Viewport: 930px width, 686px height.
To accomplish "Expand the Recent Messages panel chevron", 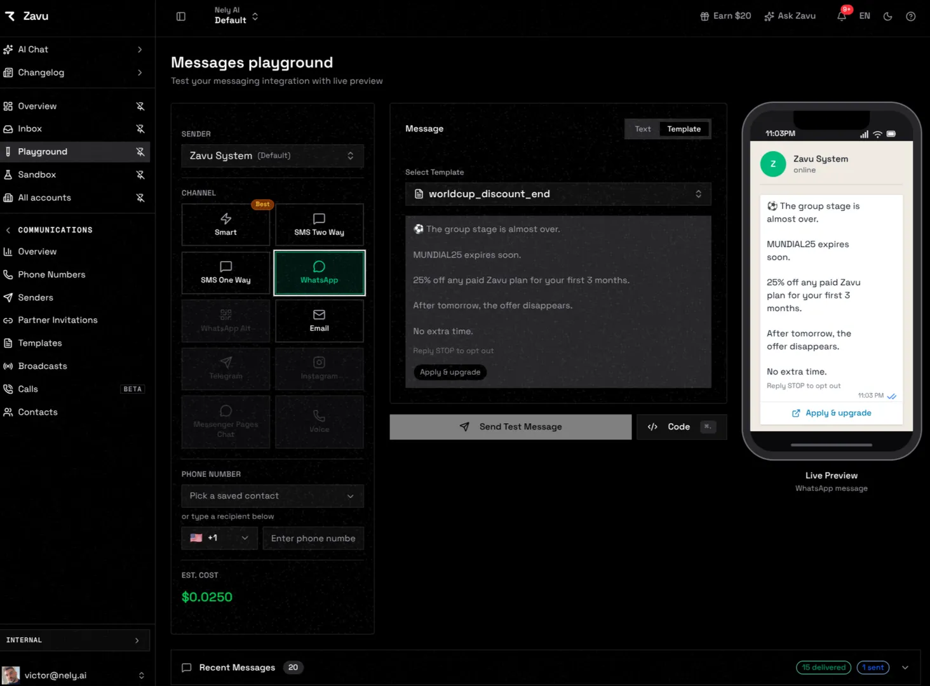I will (x=905, y=668).
